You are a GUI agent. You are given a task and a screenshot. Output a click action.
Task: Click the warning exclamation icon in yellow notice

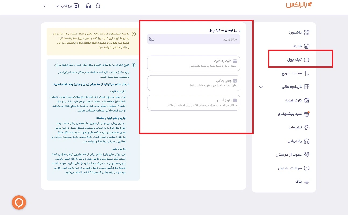pyautogui.click(x=134, y=34)
